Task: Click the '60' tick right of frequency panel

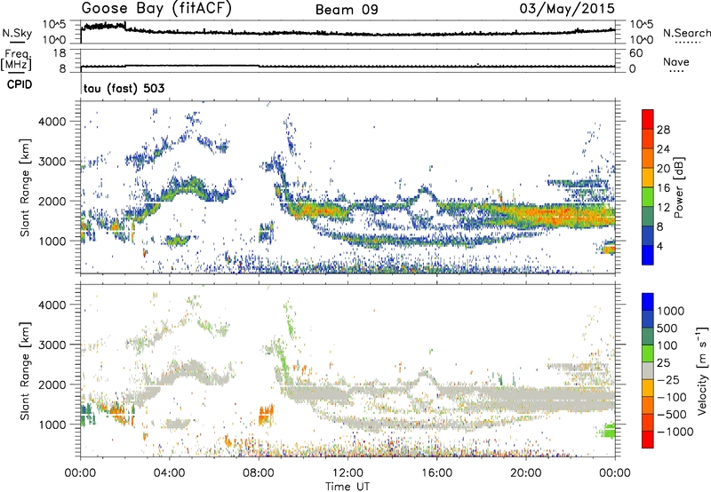Action: (x=636, y=53)
